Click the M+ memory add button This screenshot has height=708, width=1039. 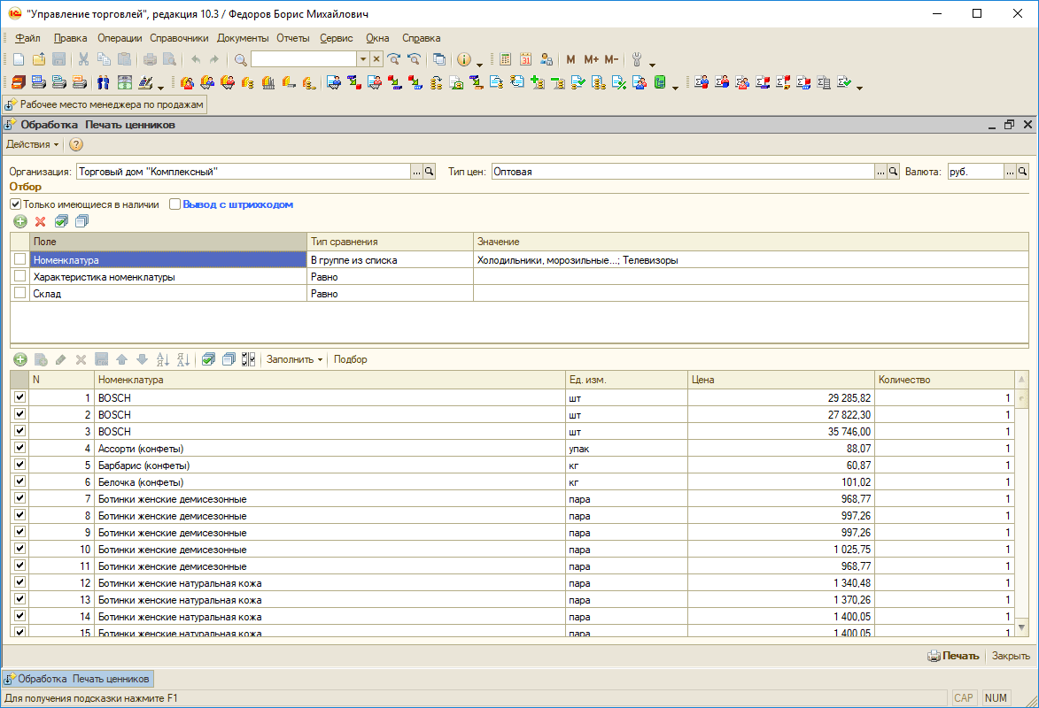coord(591,59)
